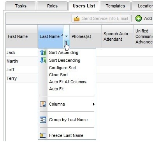Click the Sort Ascending arrow icon
Screen dimensions: 153x142
[43, 52]
